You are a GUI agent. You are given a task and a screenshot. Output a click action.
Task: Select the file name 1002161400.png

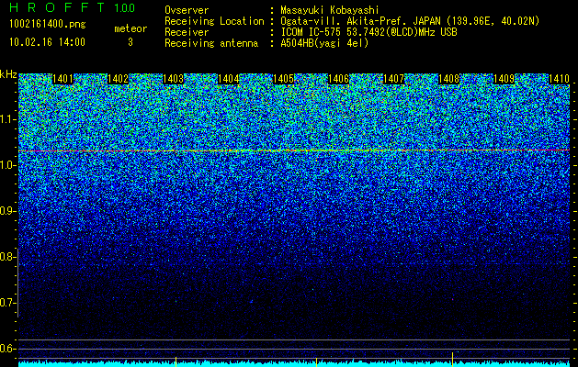pos(48,24)
